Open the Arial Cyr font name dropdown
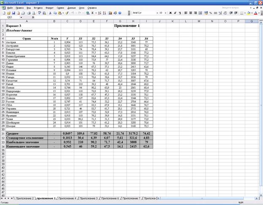 click(157, 13)
